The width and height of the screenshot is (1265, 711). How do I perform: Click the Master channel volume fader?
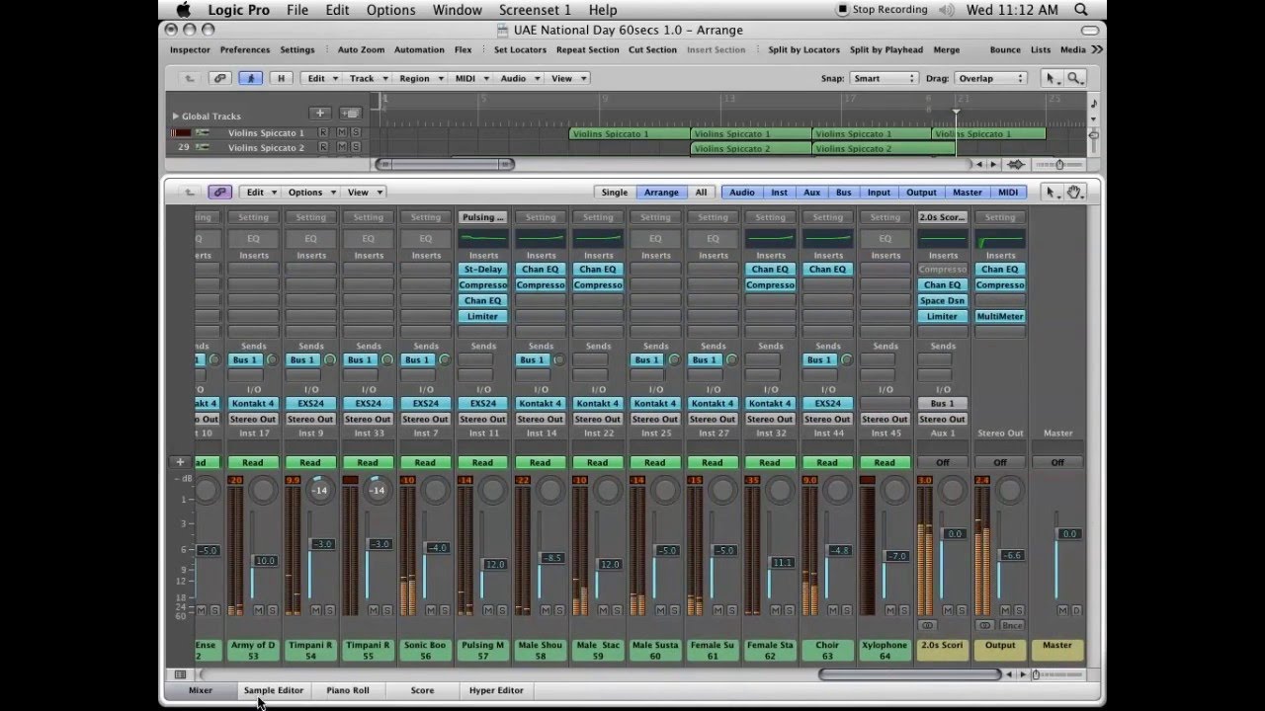click(1068, 534)
